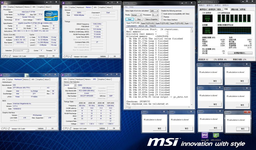This screenshot has height=150, width=256.
Task: Open the Graphics tab in the CPU-Z SPD window
Action: [101, 79]
